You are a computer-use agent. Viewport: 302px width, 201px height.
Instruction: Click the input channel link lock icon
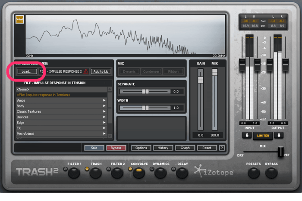247,135
